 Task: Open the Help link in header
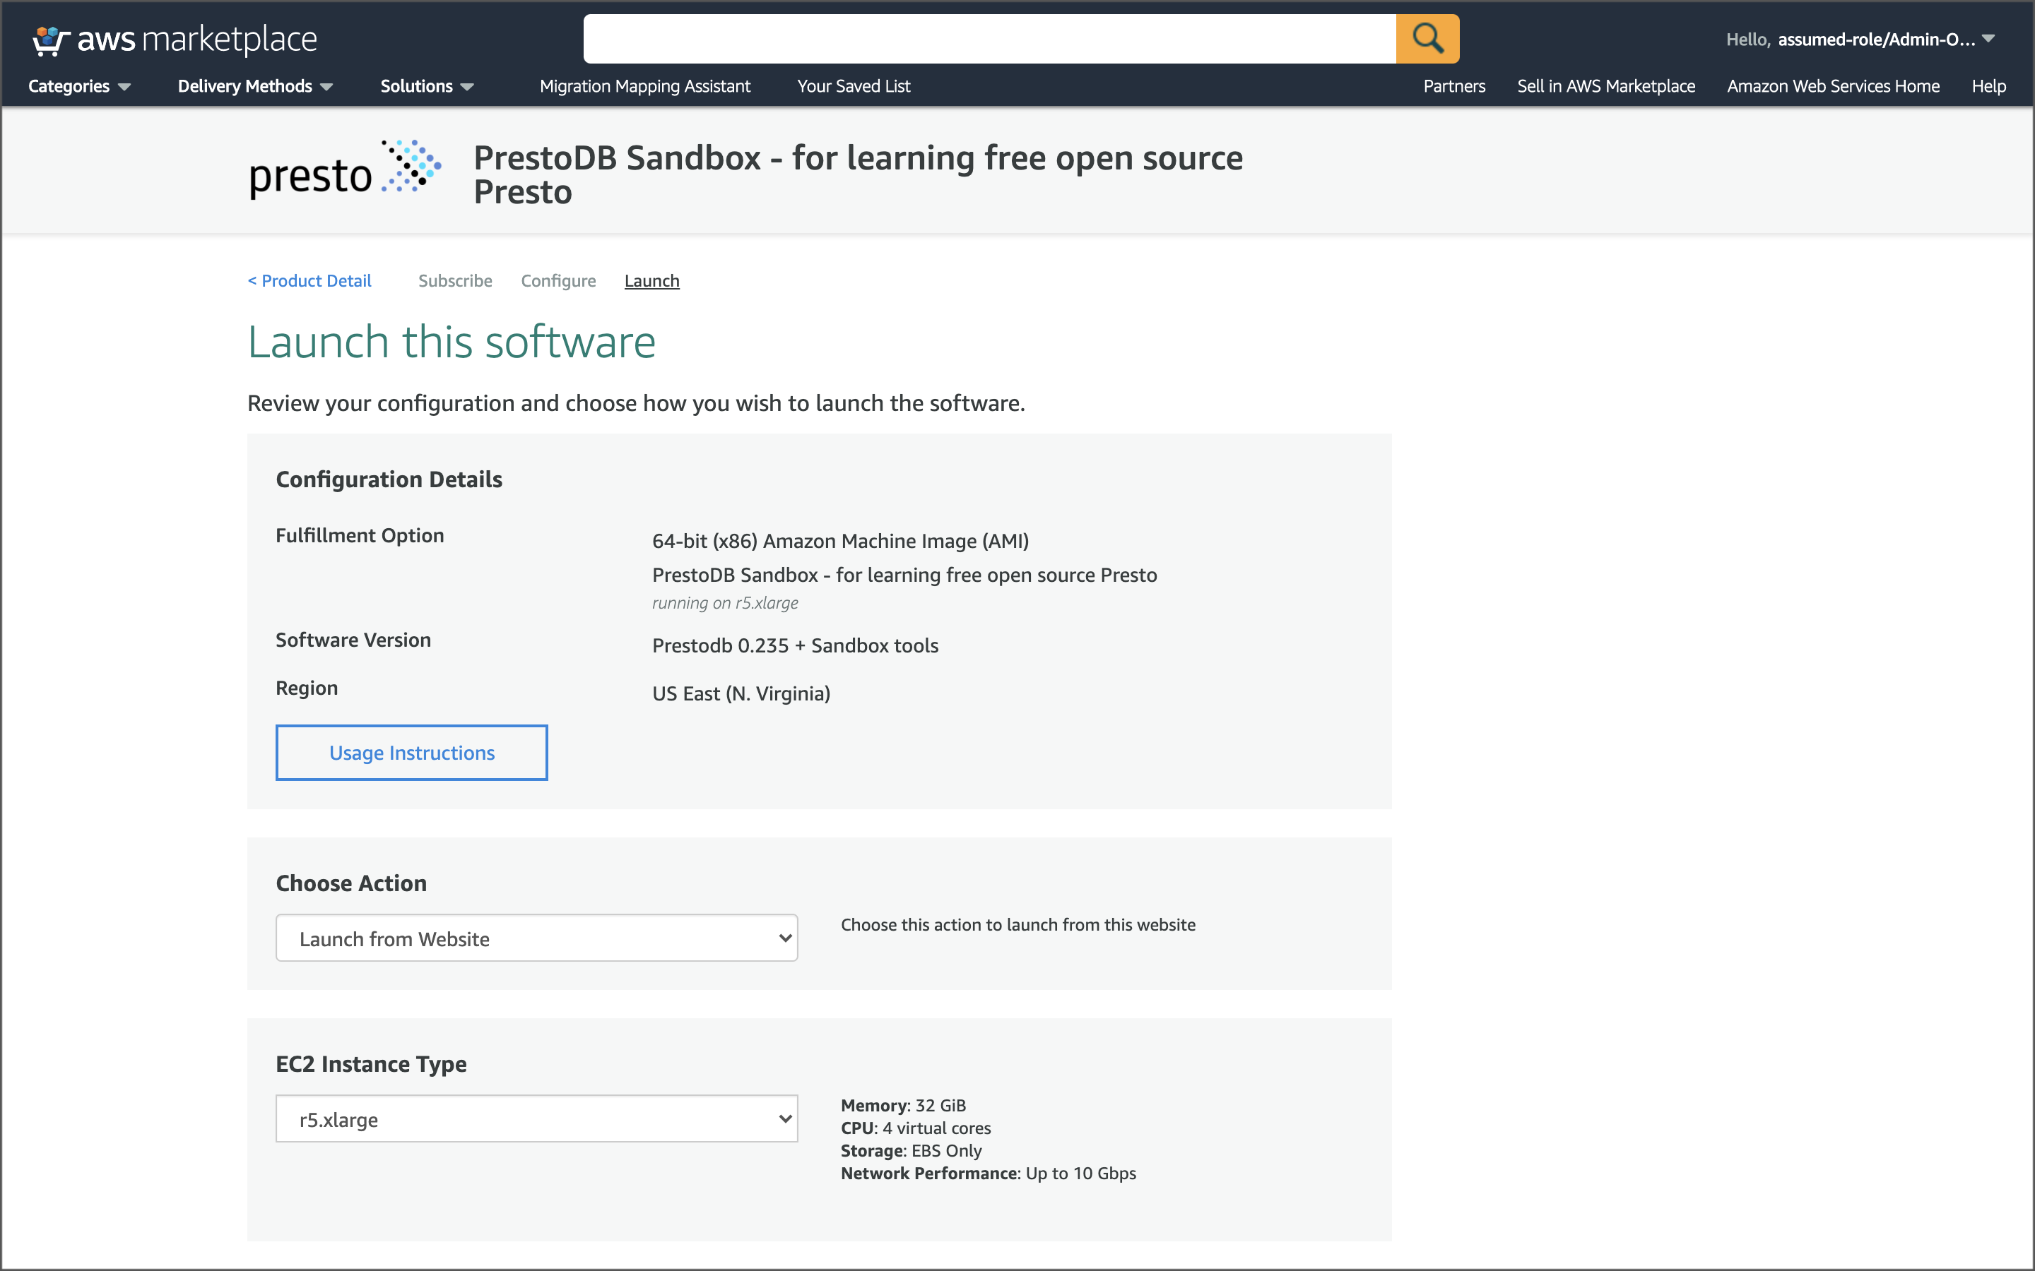tap(1989, 85)
